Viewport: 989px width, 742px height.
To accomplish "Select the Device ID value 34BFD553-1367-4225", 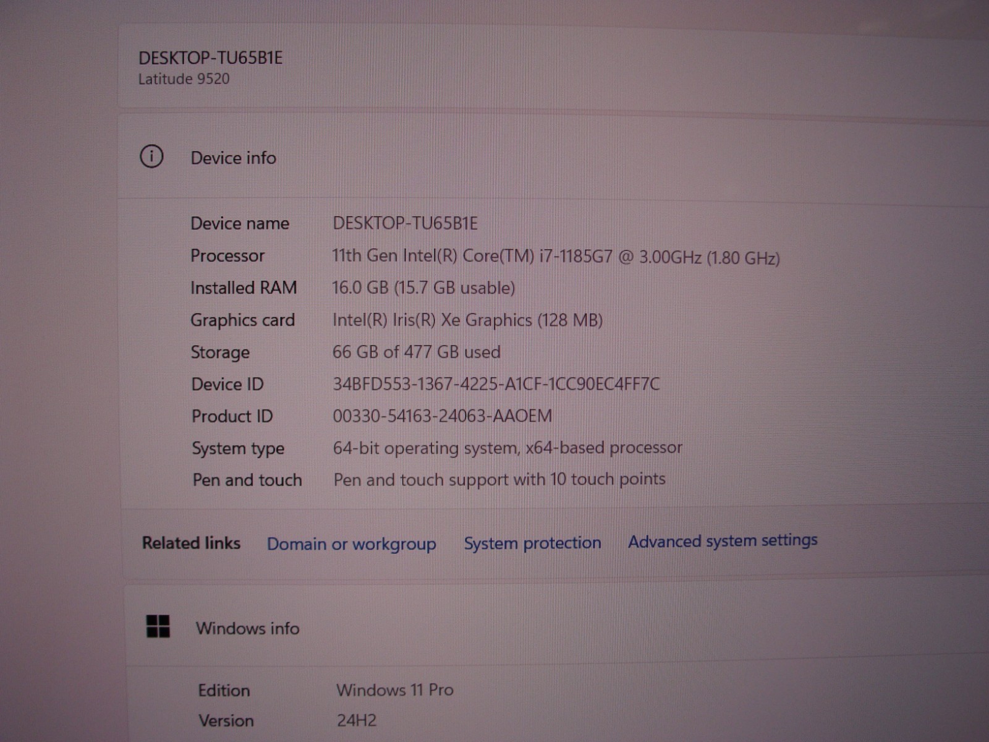I will [496, 384].
